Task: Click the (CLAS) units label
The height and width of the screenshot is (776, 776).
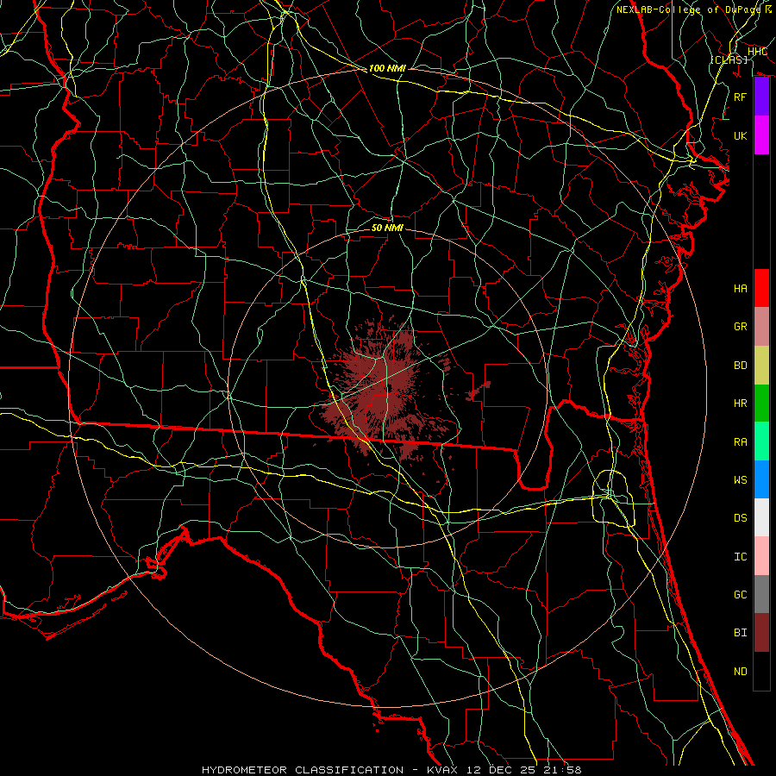Action: click(x=729, y=59)
